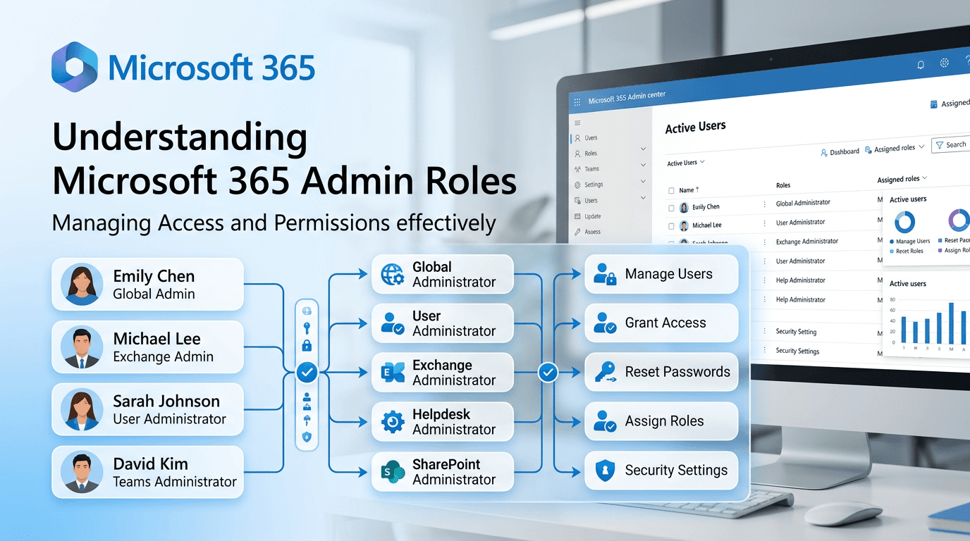Select Update in the sidebar
Viewport: 970px width, 541px height.
pos(592,216)
